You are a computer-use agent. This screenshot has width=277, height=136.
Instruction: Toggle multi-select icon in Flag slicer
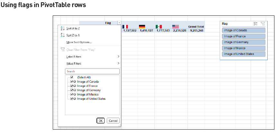(x=255, y=24)
